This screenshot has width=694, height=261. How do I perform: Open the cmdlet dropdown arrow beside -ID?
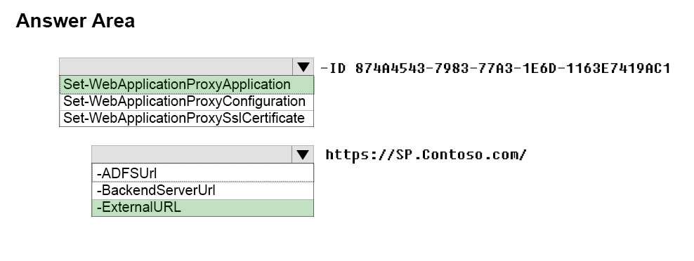[x=303, y=67]
